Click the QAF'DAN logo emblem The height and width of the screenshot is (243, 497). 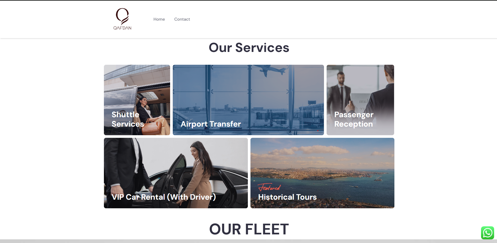coord(122,16)
